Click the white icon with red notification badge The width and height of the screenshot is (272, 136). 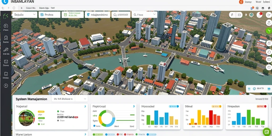(260, 15)
